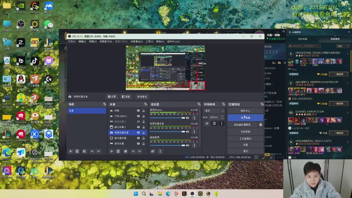The height and width of the screenshot is (198, 352).
Task: Open the 麦克风/Aux channel three-dot menu
Action: pos(194,118)
